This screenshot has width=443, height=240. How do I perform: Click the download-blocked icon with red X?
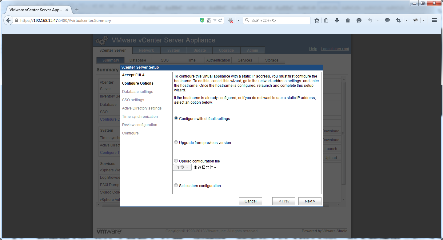pyautogui.click(x=231, y=20)
